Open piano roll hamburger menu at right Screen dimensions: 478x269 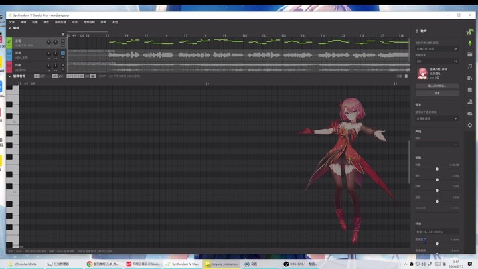406,76
